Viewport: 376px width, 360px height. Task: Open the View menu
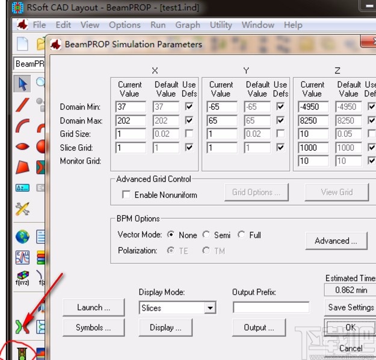90,25
